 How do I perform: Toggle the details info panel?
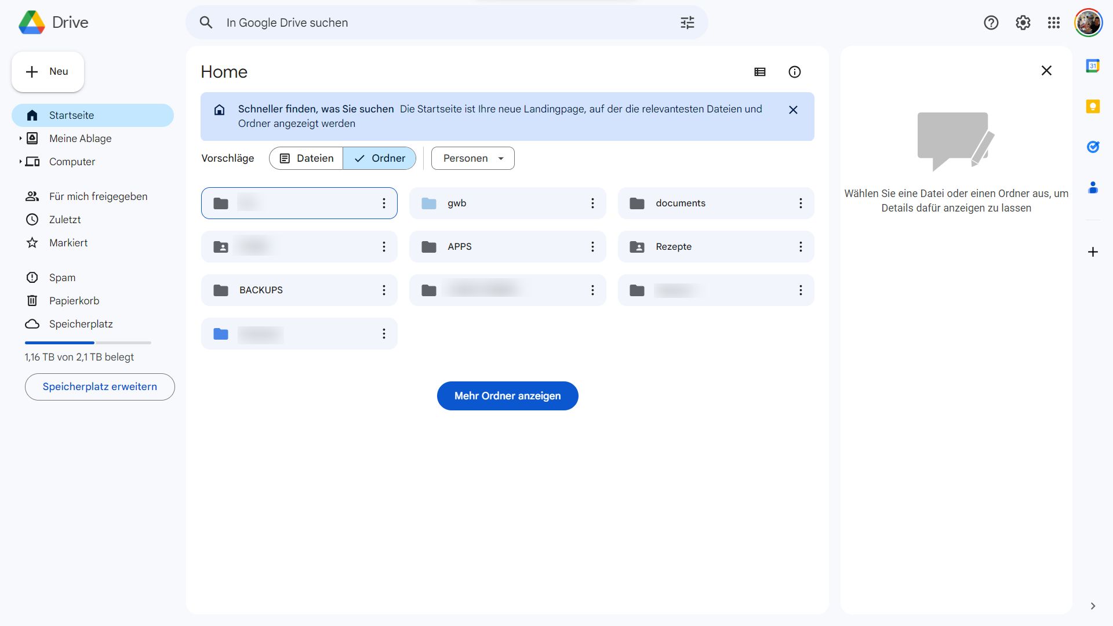coord(794,72)
